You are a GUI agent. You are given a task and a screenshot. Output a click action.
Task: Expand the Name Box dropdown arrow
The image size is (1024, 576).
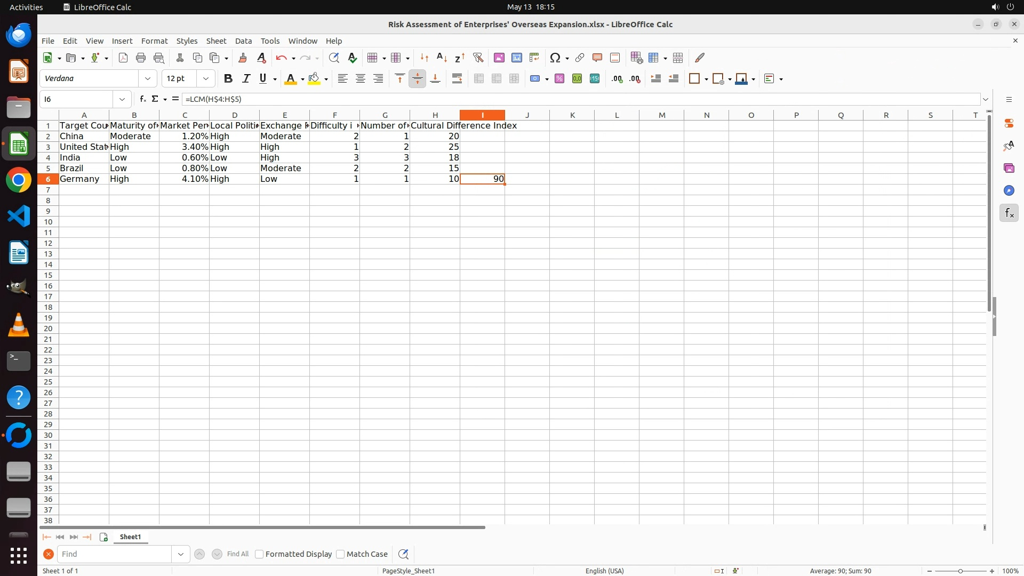[122, 99]
